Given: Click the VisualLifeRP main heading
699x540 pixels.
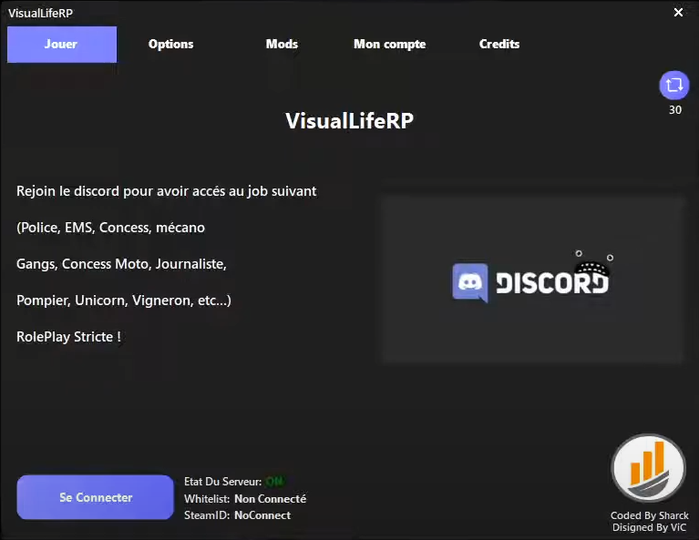Looking at the screenshot, I should point(350,121).
